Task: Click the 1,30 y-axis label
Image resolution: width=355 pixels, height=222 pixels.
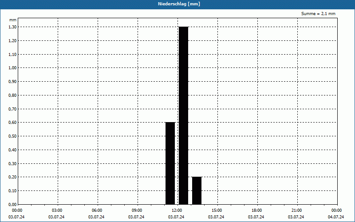Action: pos(12,27)
